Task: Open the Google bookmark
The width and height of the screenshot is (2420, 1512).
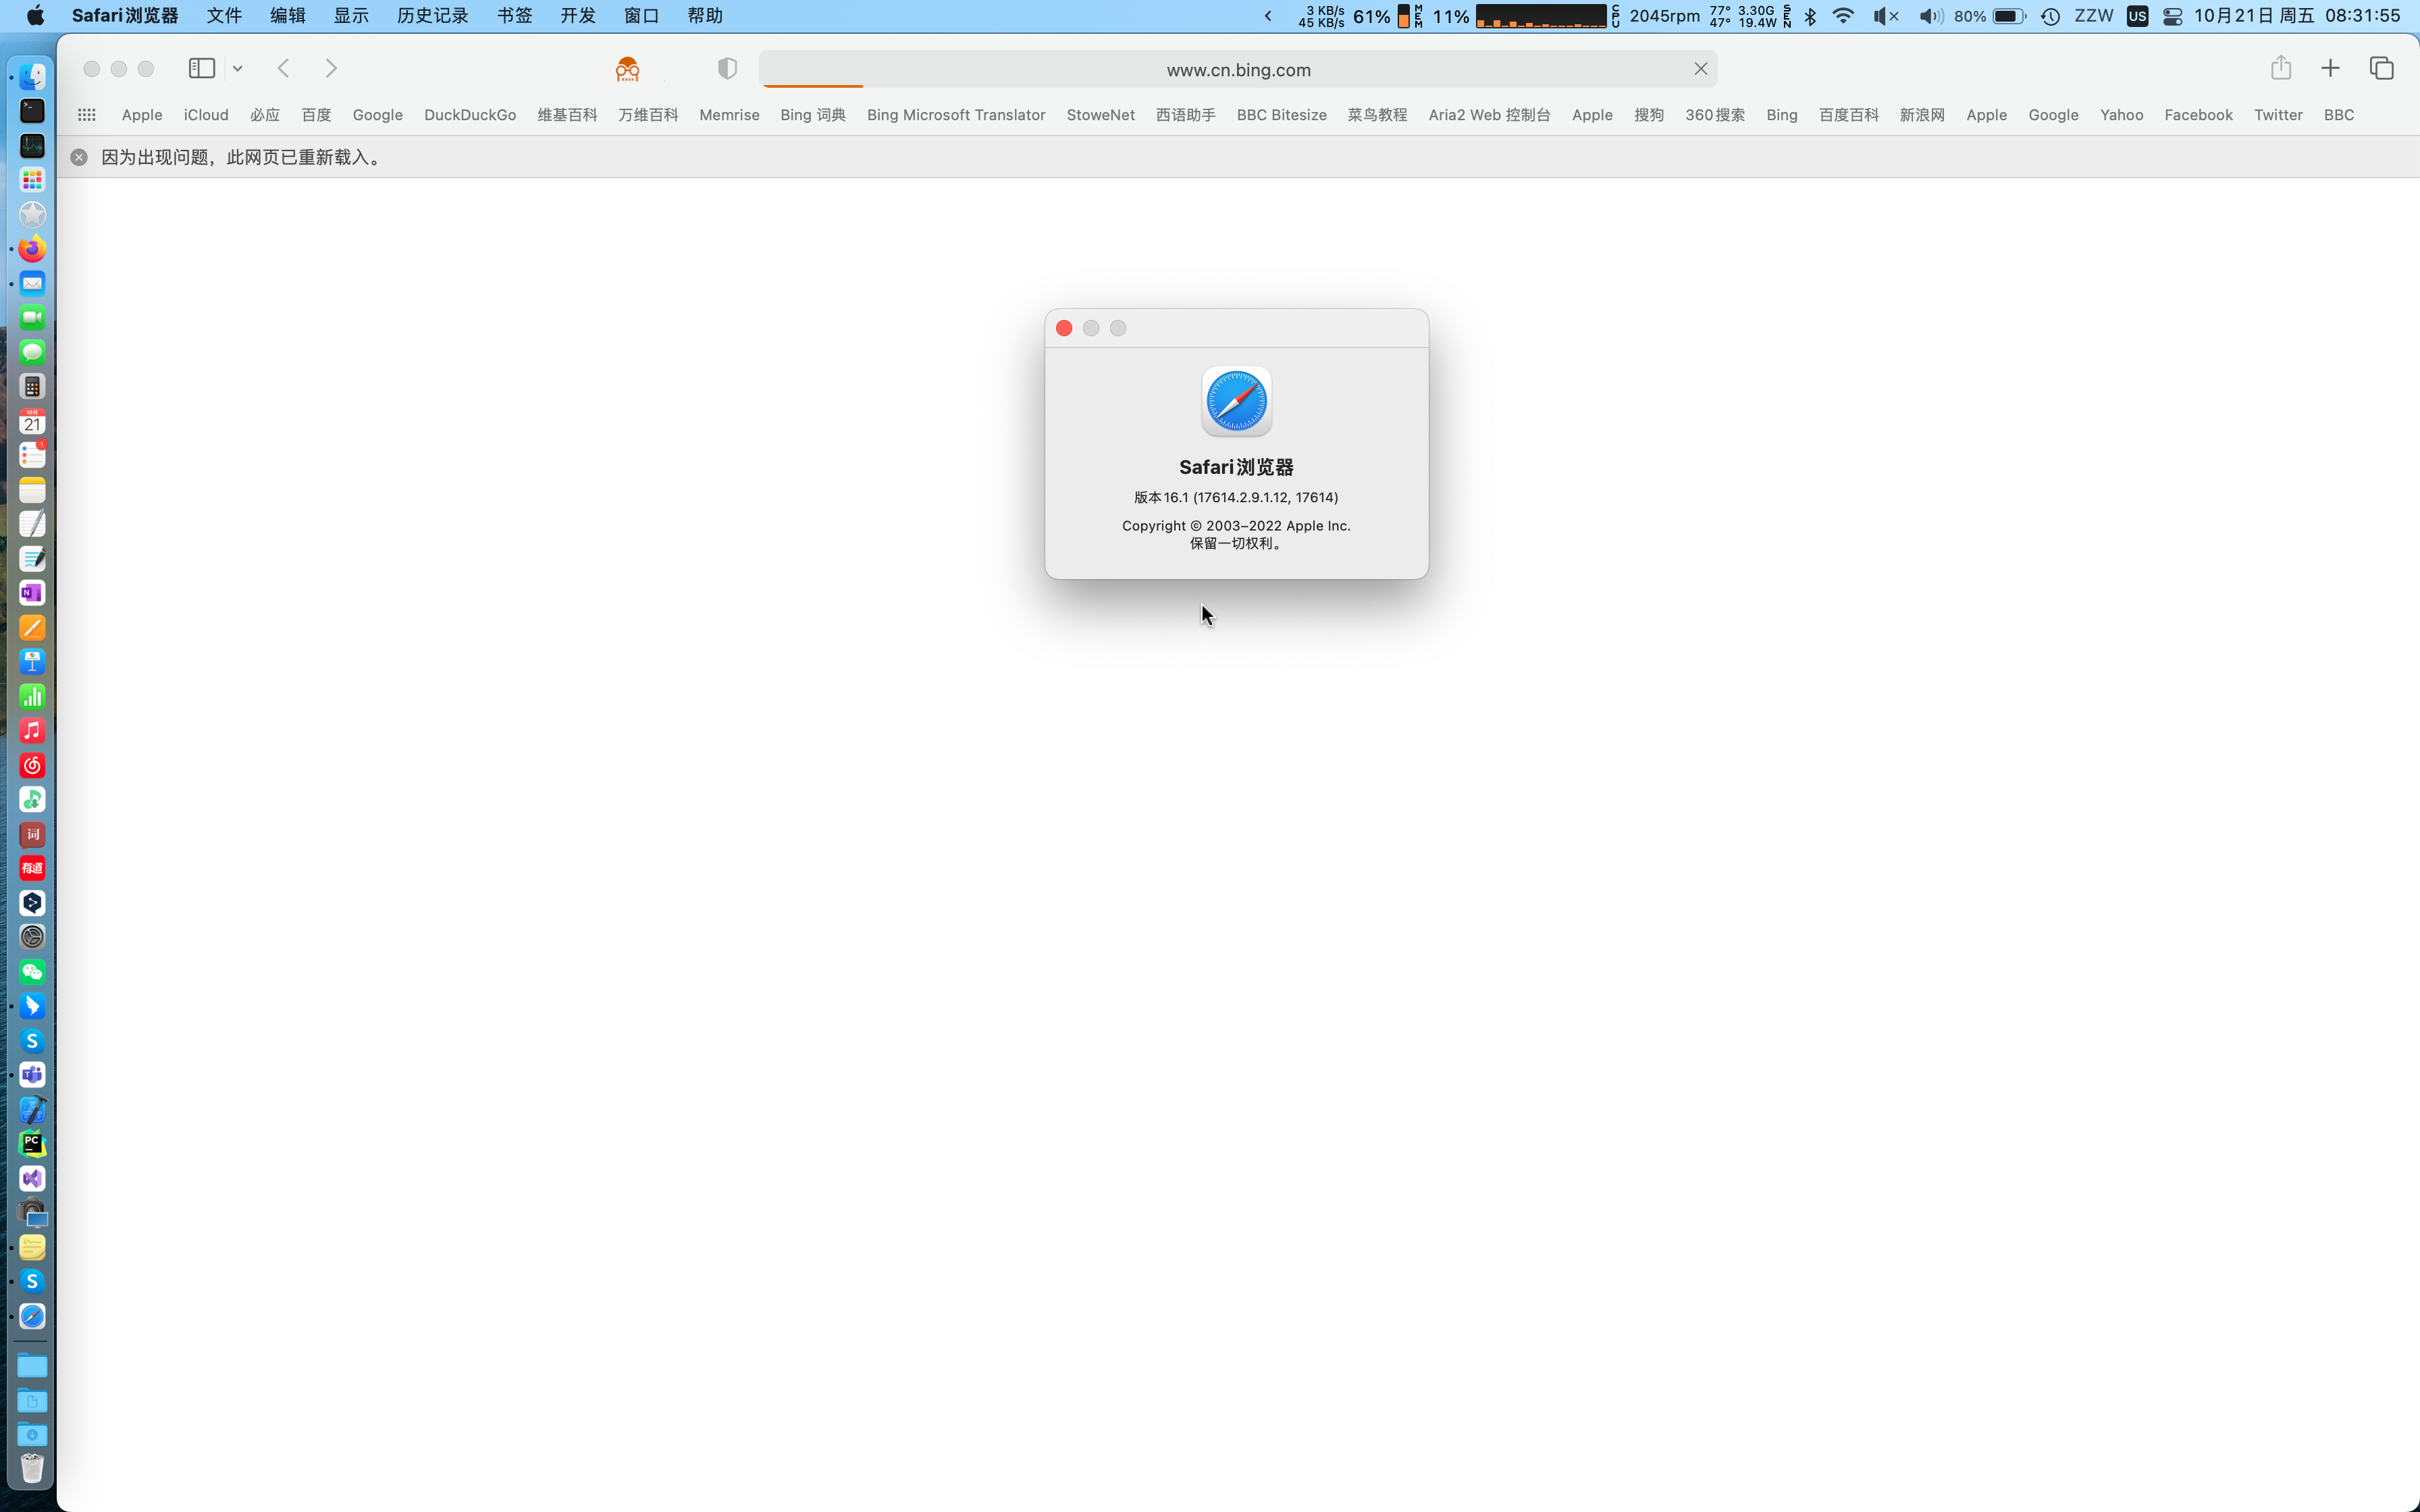Action: (x=377, y=115)
